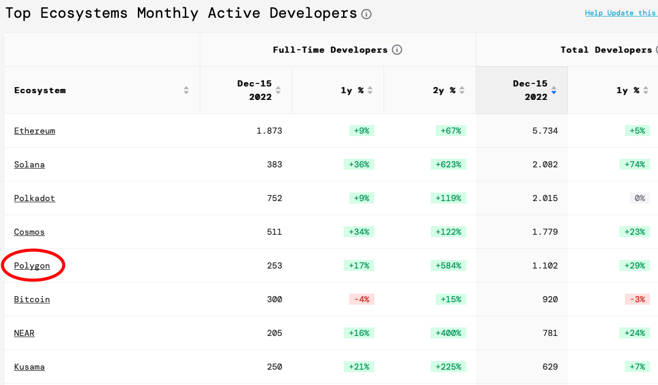The width and height of the screenshot is (658, 385).
Task: Open the Polygon ecosystem link
Action: pyautogui.click(x=32, y=266)
